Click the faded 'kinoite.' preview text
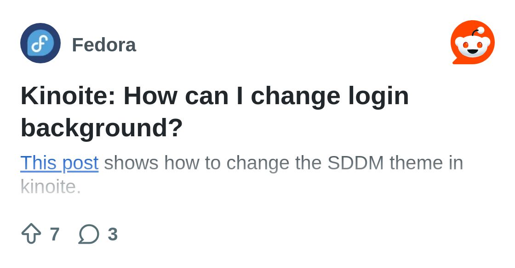 (51, 187)
